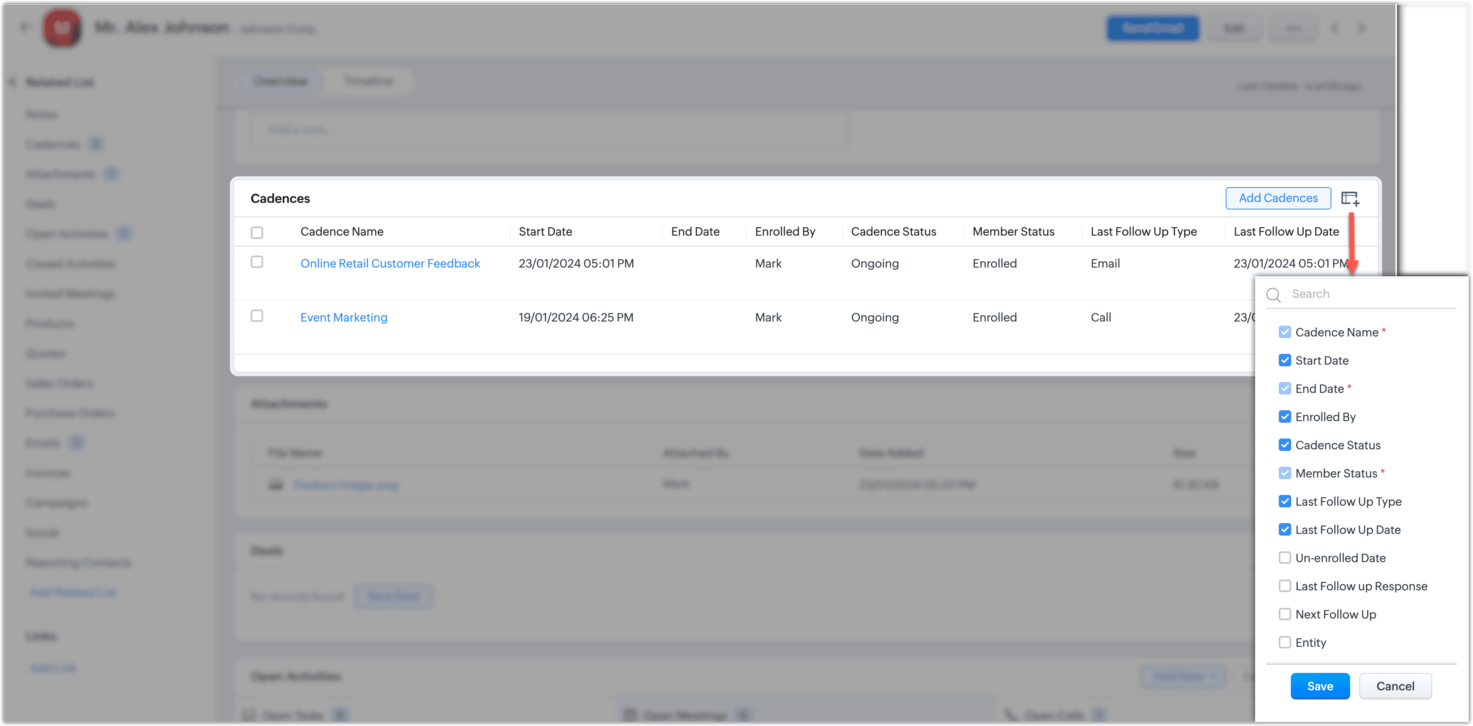Check the Next Follow Up column option
Viewport: 1473px width, 726px height.
point(1284,614)
